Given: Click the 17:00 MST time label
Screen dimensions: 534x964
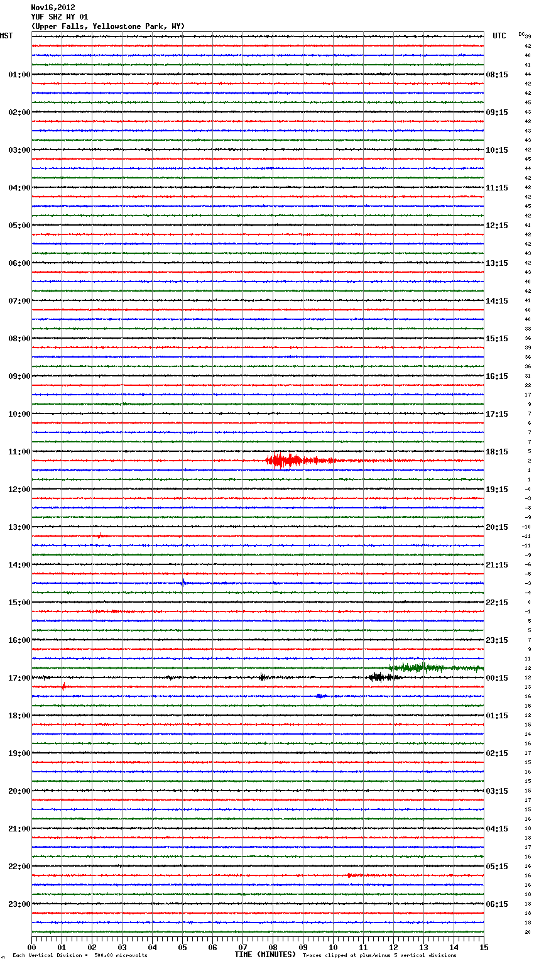Looking at the screenshot, I should click(19, 678).
